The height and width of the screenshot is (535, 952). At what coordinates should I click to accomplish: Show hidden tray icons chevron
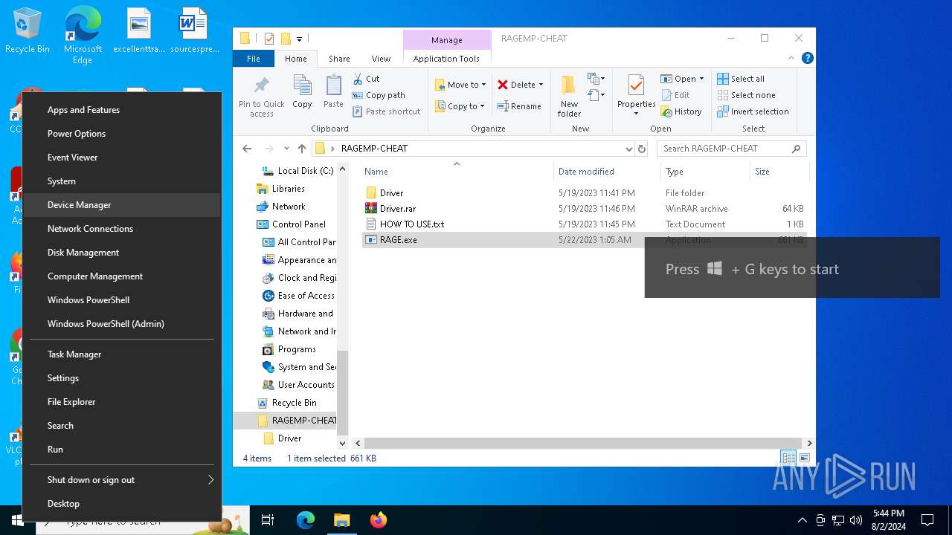pos(802,520)
